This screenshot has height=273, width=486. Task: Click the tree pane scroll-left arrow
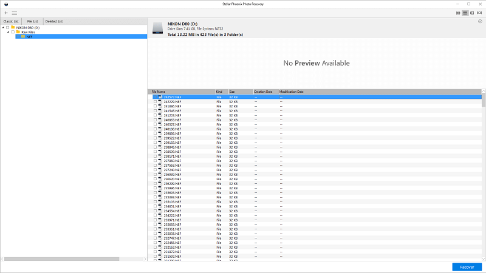[2, 259]
